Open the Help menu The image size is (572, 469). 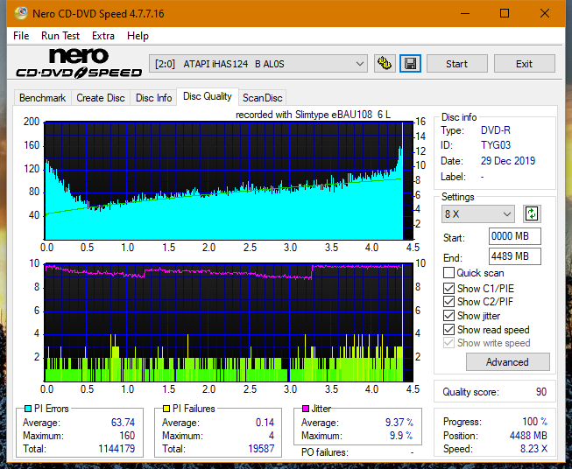(x=138, y=36)
